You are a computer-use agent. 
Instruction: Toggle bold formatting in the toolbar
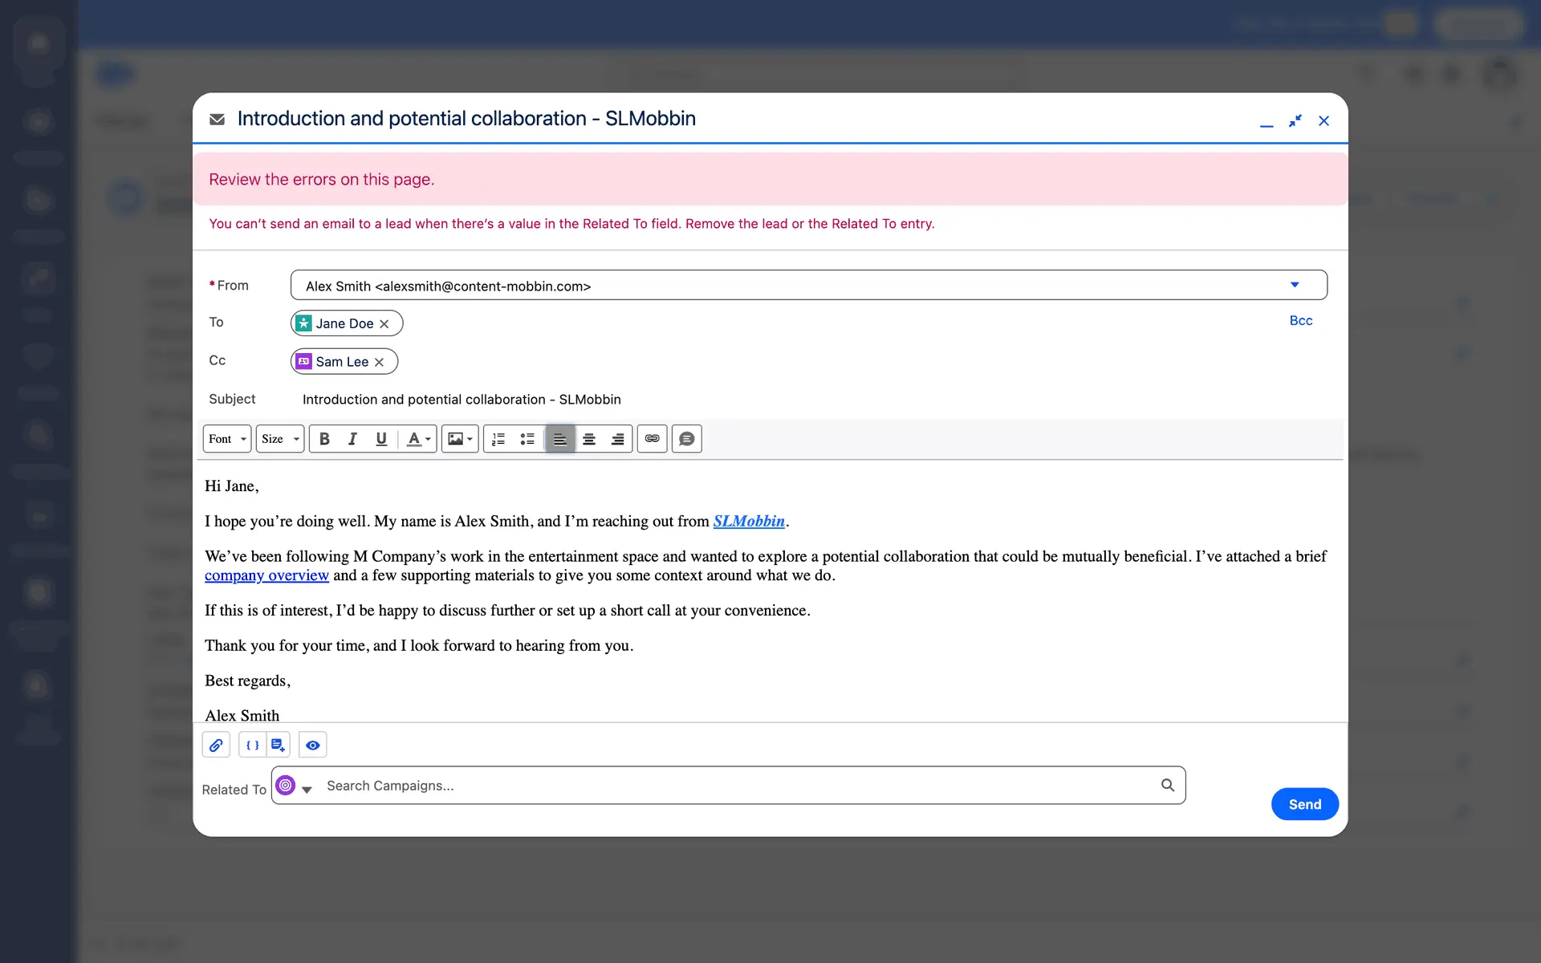pos(324,439)
